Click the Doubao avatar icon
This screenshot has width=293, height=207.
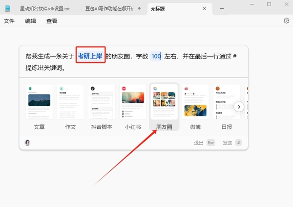click(28, 143)
